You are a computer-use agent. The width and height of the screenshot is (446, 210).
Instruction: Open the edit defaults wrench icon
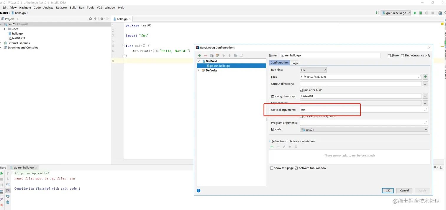pos(218,56)
